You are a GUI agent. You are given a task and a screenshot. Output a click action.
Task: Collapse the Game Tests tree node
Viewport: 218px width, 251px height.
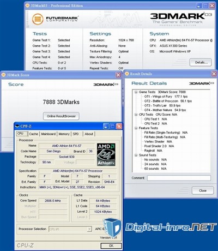[136, 92]
